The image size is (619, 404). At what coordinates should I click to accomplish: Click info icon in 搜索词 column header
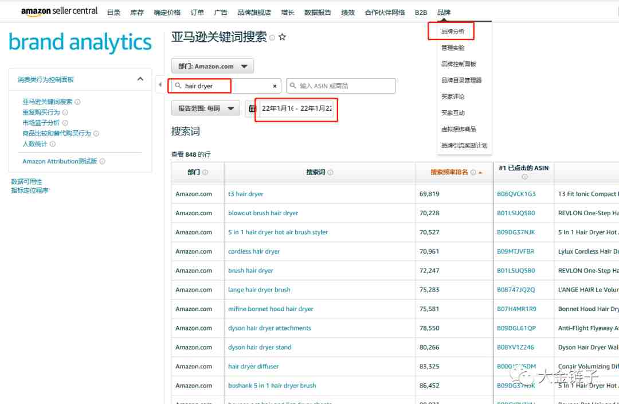(x=330, y=172)
